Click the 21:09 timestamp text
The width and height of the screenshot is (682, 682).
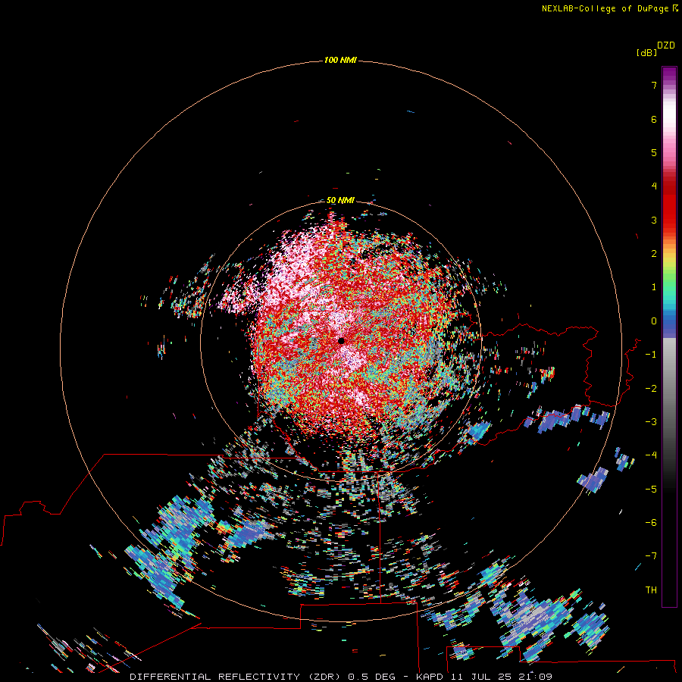536,677
